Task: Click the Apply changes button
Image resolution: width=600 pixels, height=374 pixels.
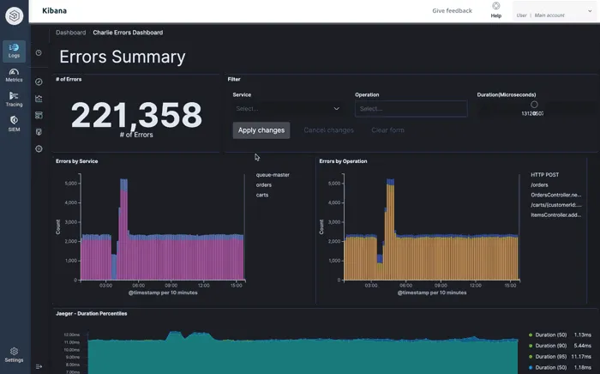Action: [261, 130]
